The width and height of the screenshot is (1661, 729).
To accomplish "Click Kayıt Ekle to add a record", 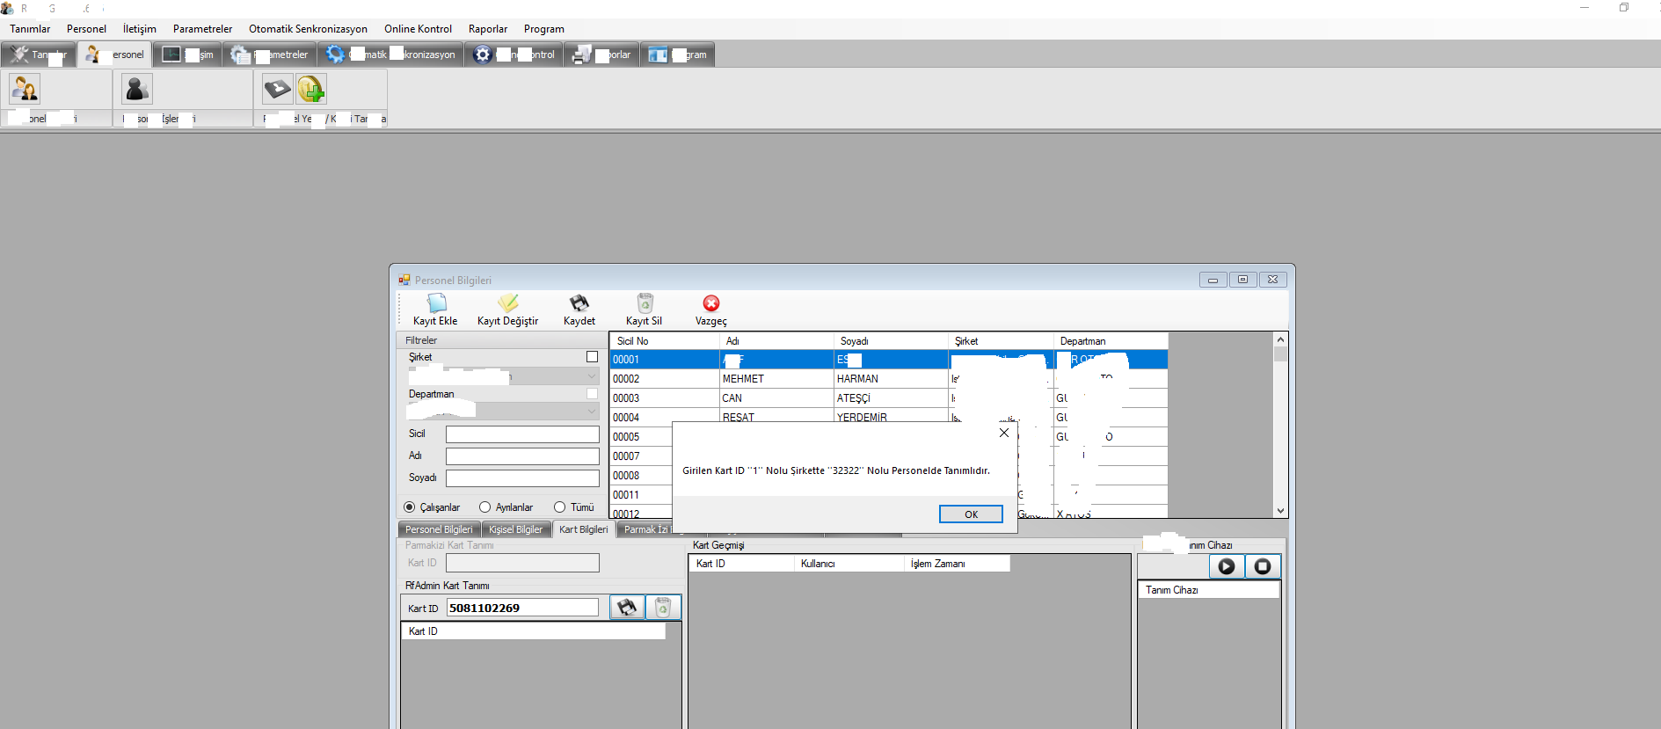I will pos(435,310).
